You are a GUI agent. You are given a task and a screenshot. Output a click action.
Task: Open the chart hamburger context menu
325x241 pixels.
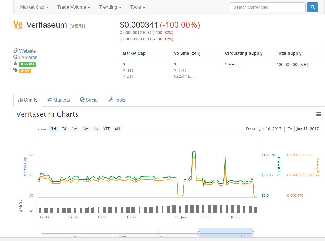319,114
